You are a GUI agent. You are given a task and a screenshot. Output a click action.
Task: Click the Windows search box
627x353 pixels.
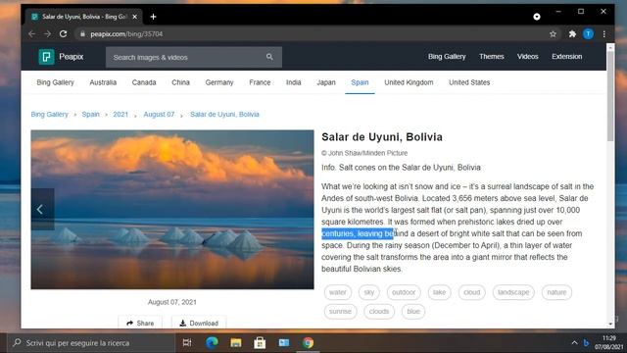(92, 342)
